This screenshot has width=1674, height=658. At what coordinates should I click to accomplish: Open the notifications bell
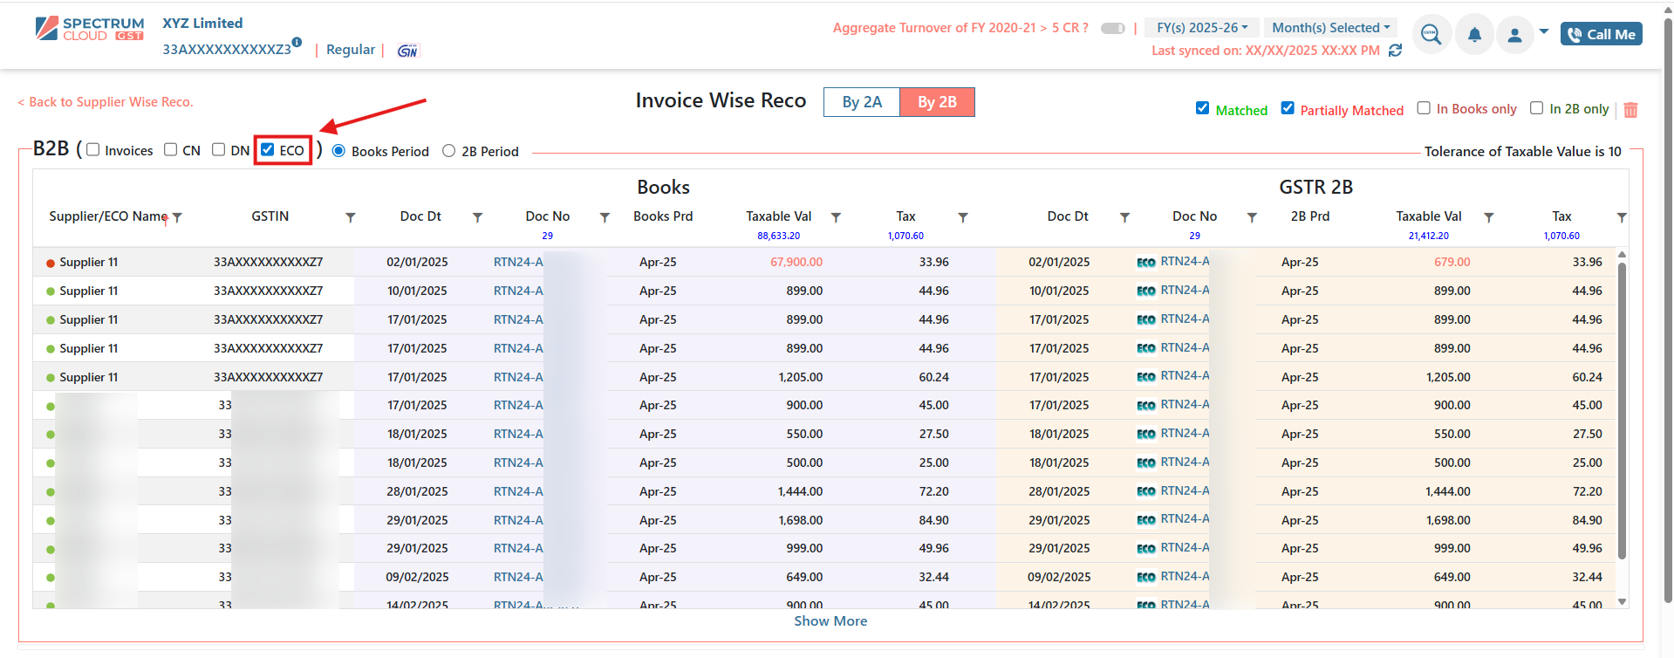point(1474,35)
